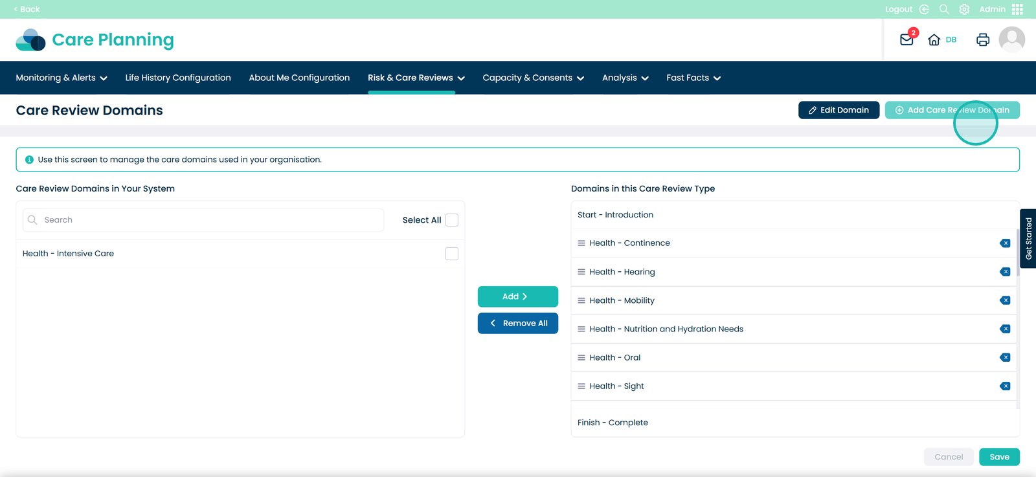Viewport: 1036px width, 477px height.
Task: Expand the Capacity & Consents dropdown
Action: [533, 78]
